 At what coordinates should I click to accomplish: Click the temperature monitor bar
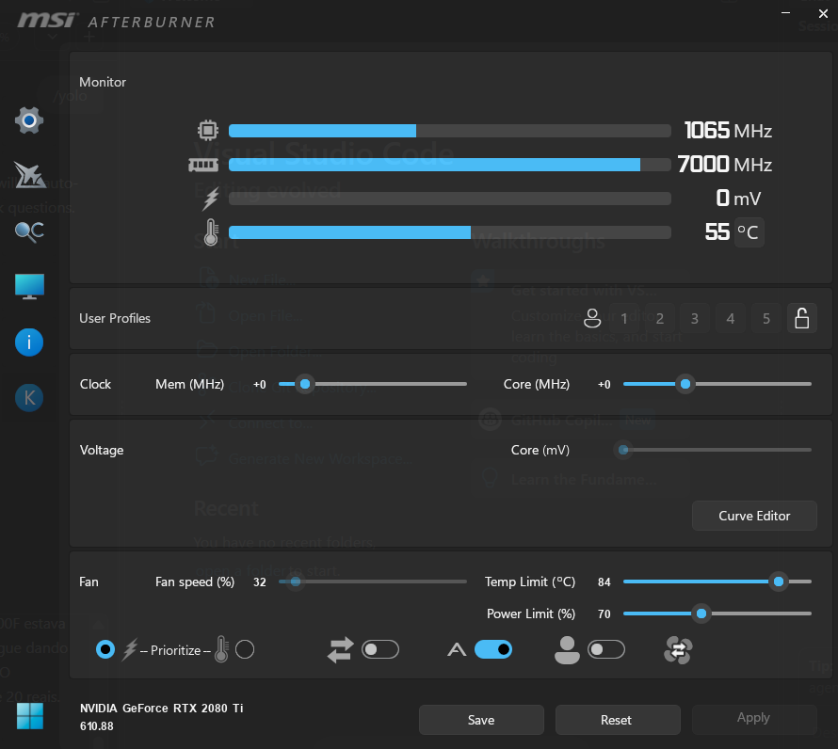(x=450, y=232)
